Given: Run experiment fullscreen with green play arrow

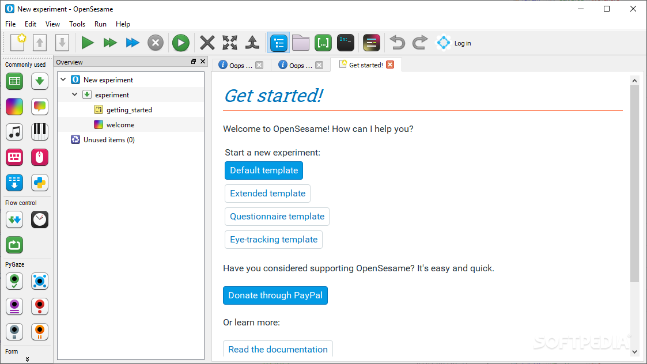Looking at the screenshot, I should coord(88,43).
